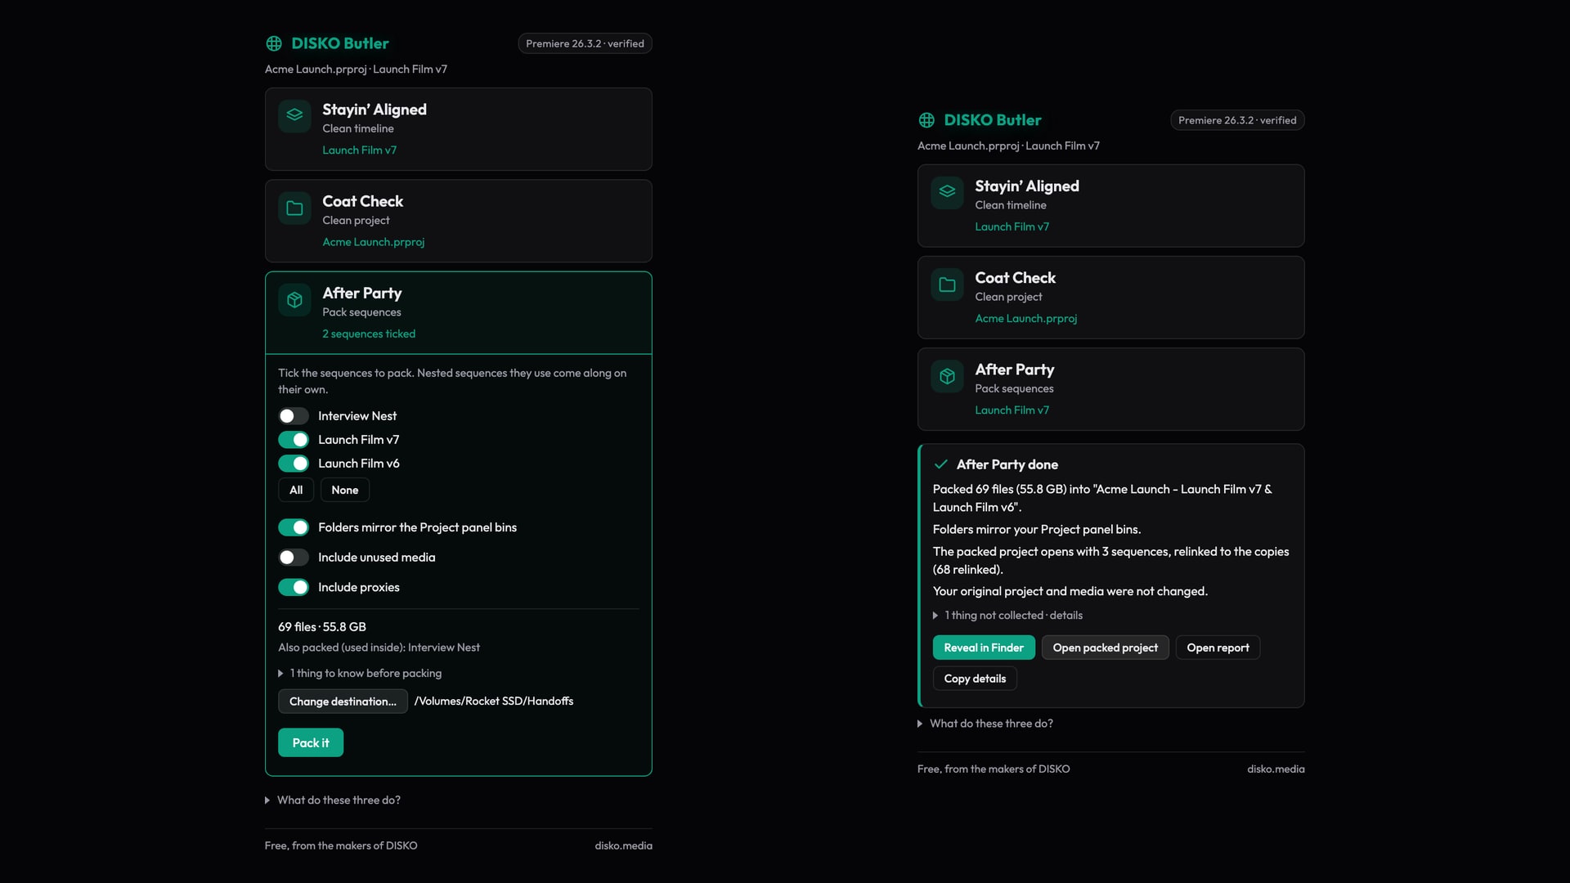Click Open packed project button
Viewport: 1570px width, 883px height.
(x=1106, y=648)
